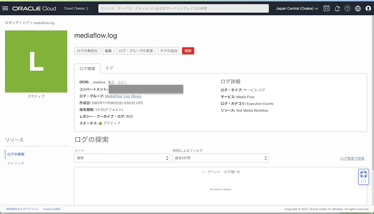
Task: Click the ログ breadcrumb link
Action: (x=26, y=23)
